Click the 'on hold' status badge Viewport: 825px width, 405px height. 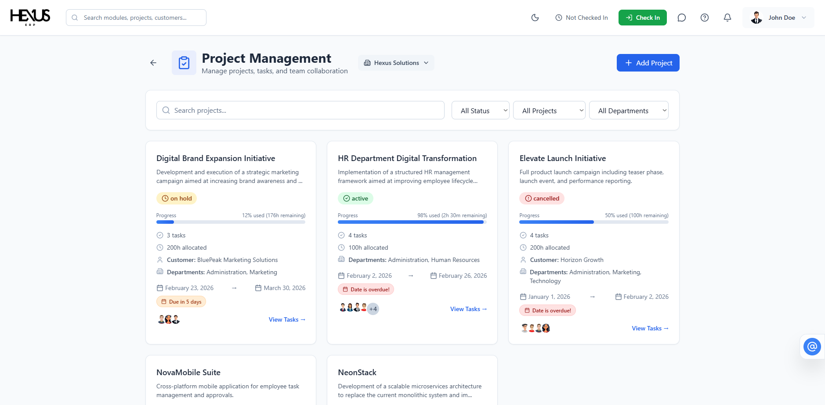coord(177,198)
